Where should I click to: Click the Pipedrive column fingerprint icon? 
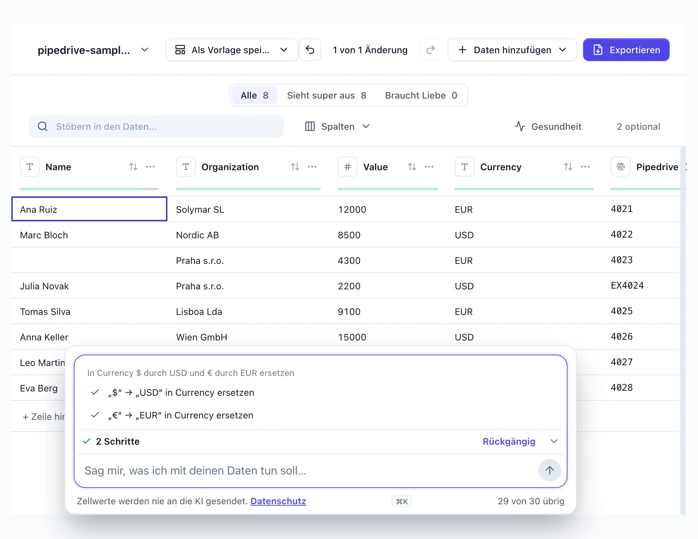(x=621, y=167)
